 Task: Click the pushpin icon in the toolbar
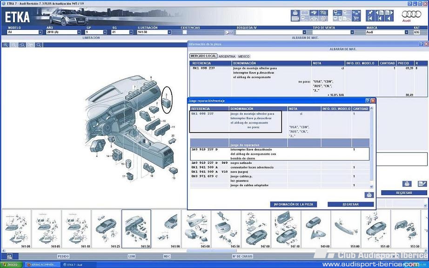(x=369, y=13)
